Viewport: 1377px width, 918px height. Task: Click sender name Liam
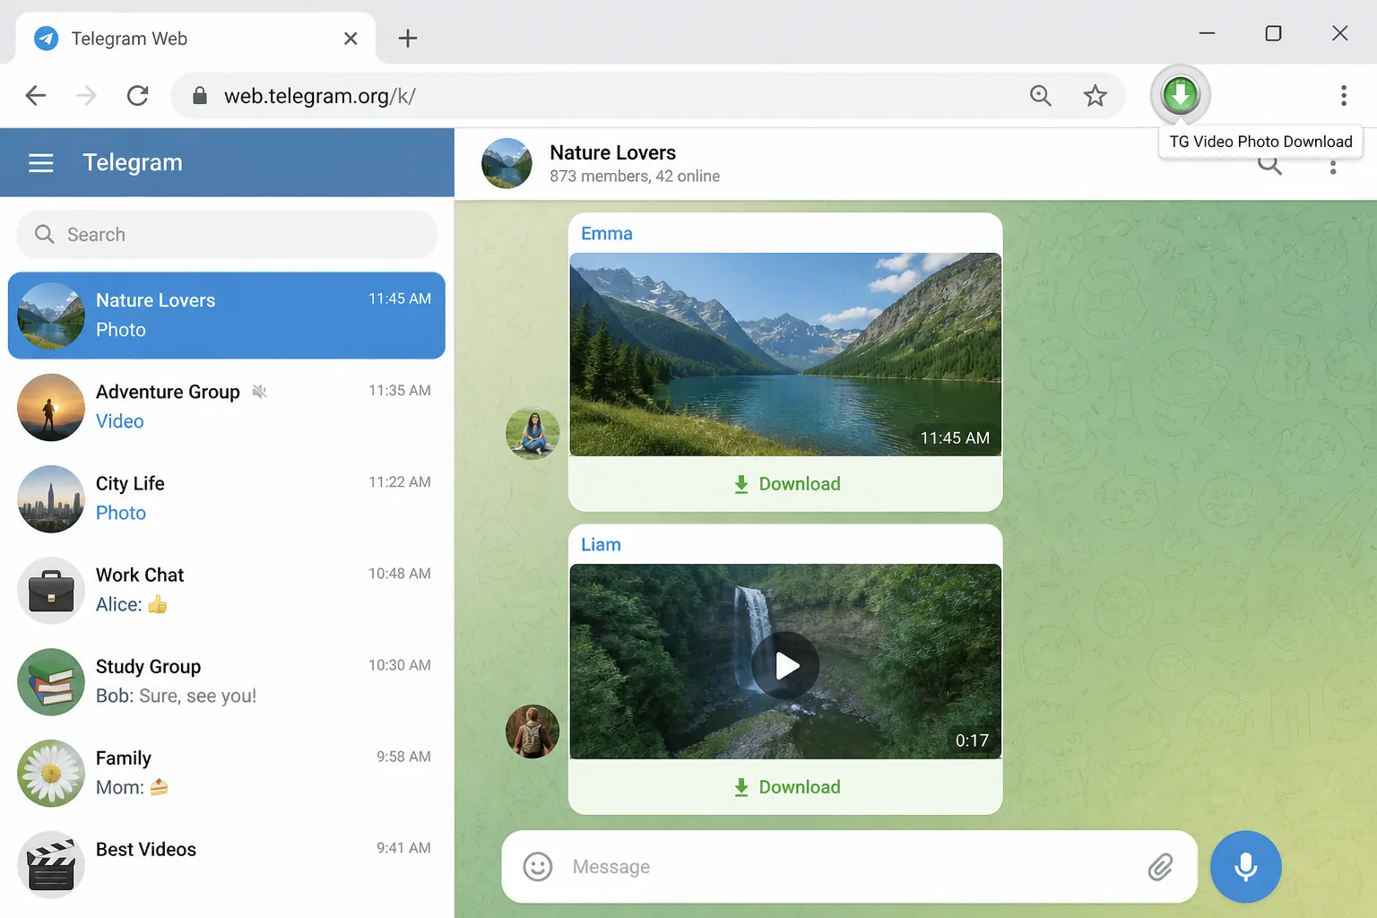pos(601,544)
